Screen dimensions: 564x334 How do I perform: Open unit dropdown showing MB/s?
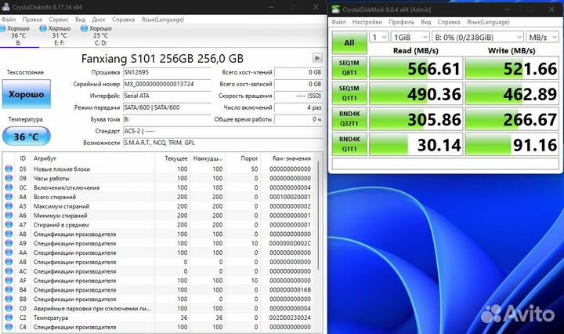pyautogui.click(x=542, y=37)
